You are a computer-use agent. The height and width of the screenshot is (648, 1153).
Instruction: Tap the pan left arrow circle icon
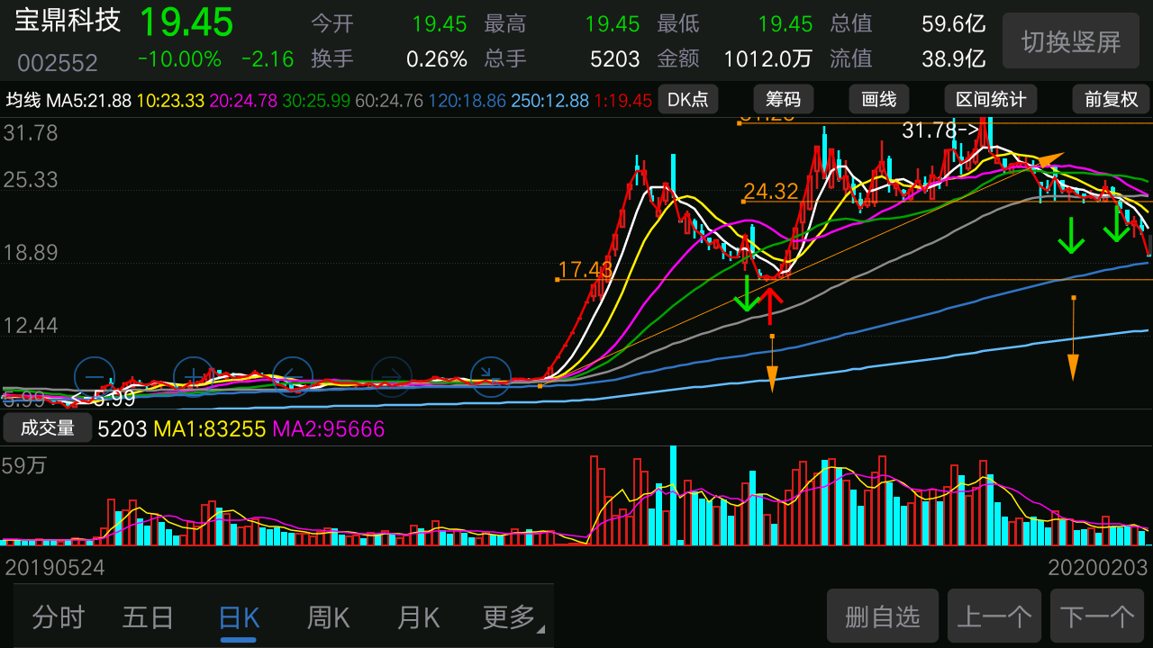[292, 377]
